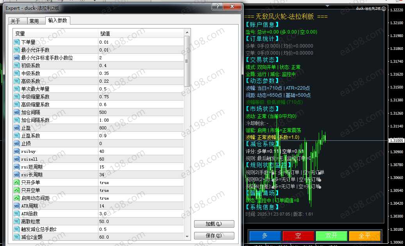Switch to the 常用 tab

pyautogui.click(x=34, y=21)
